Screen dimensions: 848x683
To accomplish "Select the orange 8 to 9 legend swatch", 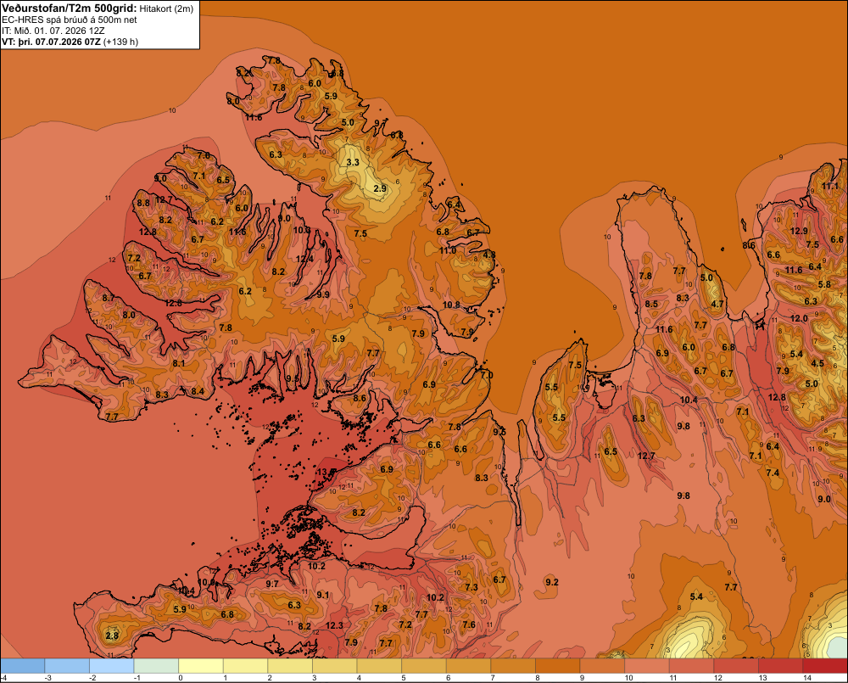I will pyautogui.click(x=558, y=666).
